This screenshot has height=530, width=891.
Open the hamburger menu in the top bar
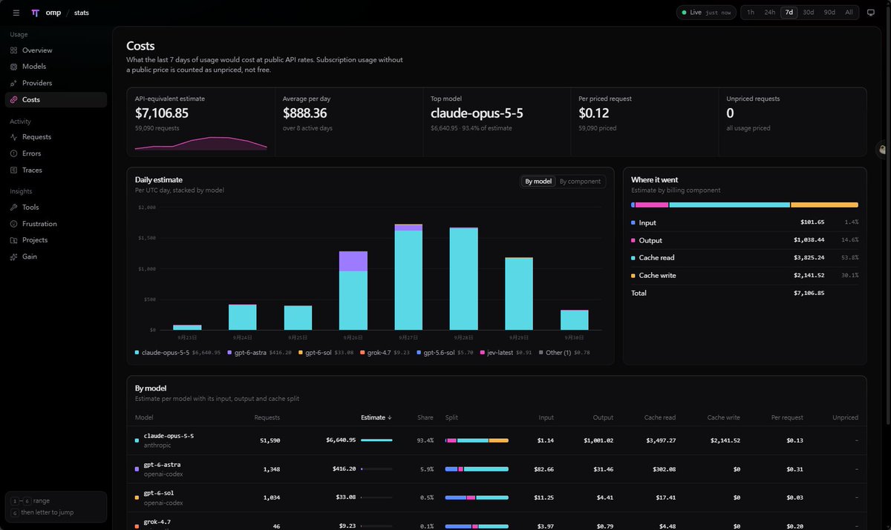click(x=16, y=13)
